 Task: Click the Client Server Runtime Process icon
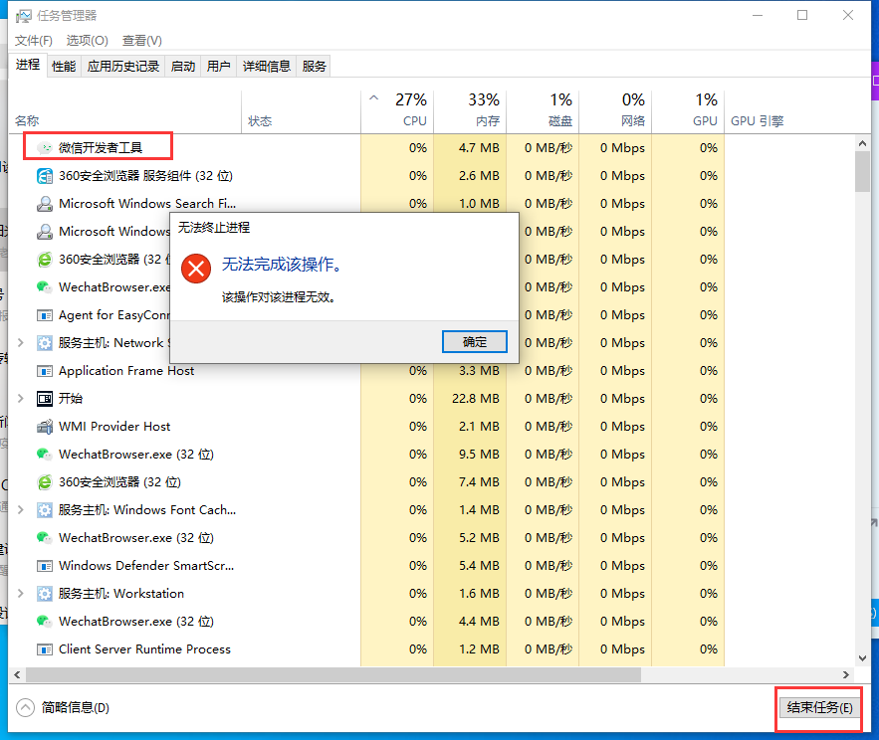[x=44, y=649]
